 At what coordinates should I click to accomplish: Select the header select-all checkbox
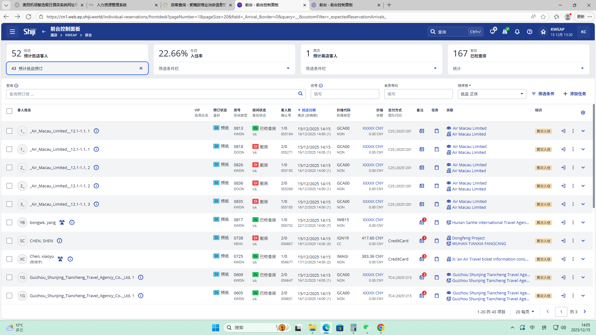tap(9, 111)
